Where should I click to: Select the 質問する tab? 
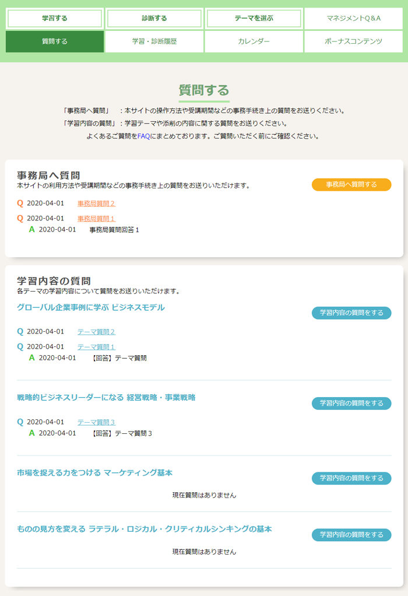click(x=55, y=41)
